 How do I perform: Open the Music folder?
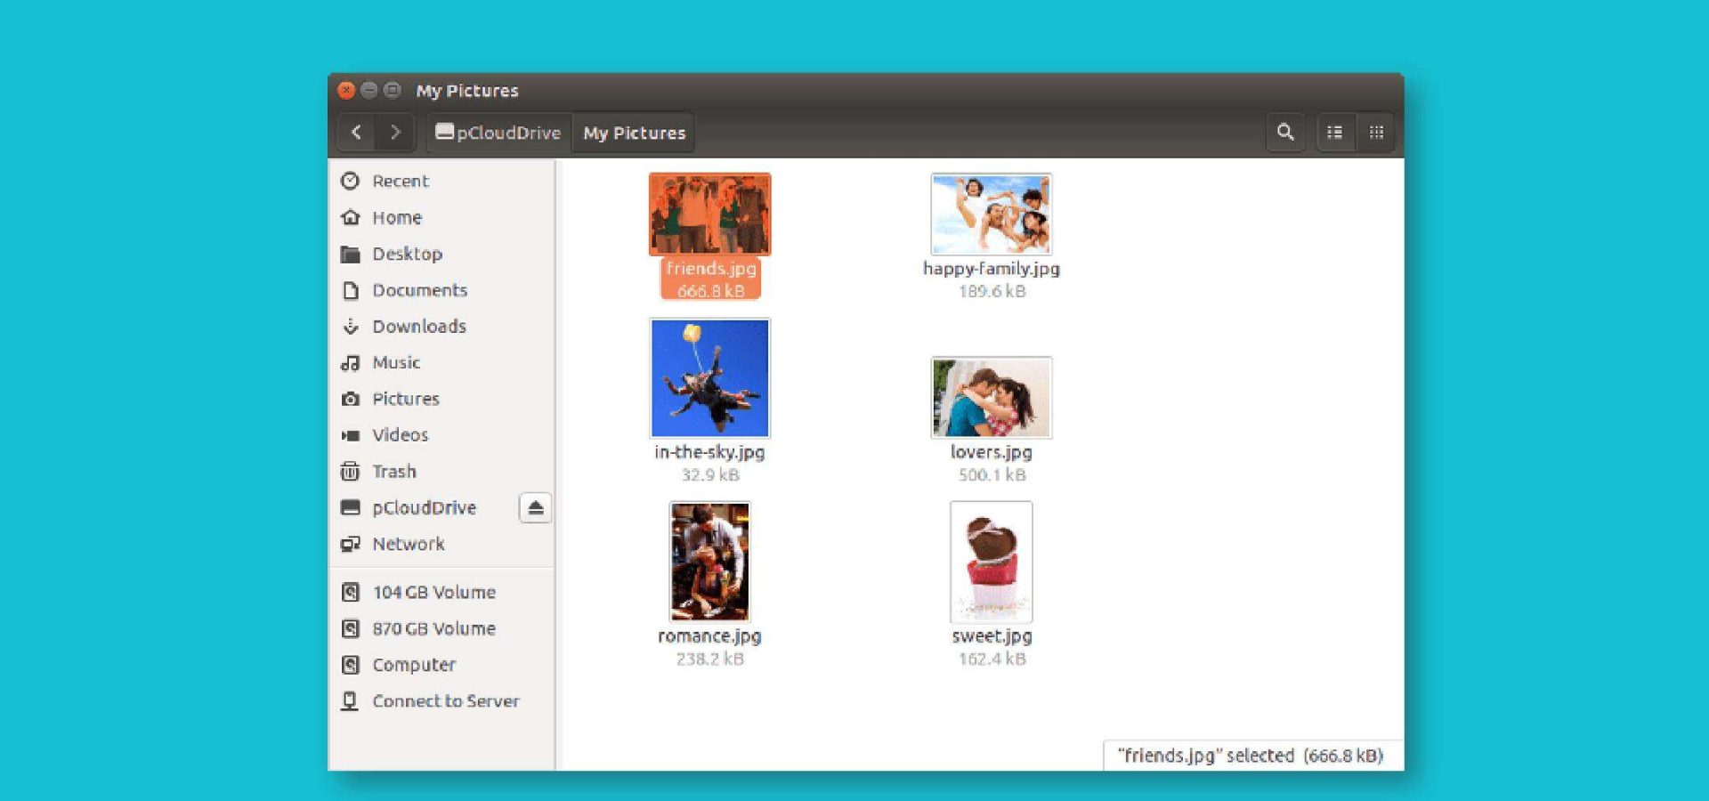[395, 362]
